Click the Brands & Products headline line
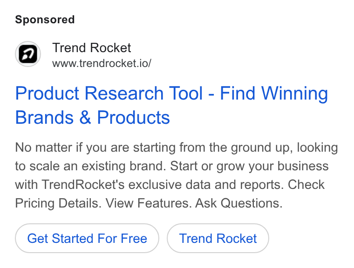This screenshot has width=354, height=268. tap(92, 117)
